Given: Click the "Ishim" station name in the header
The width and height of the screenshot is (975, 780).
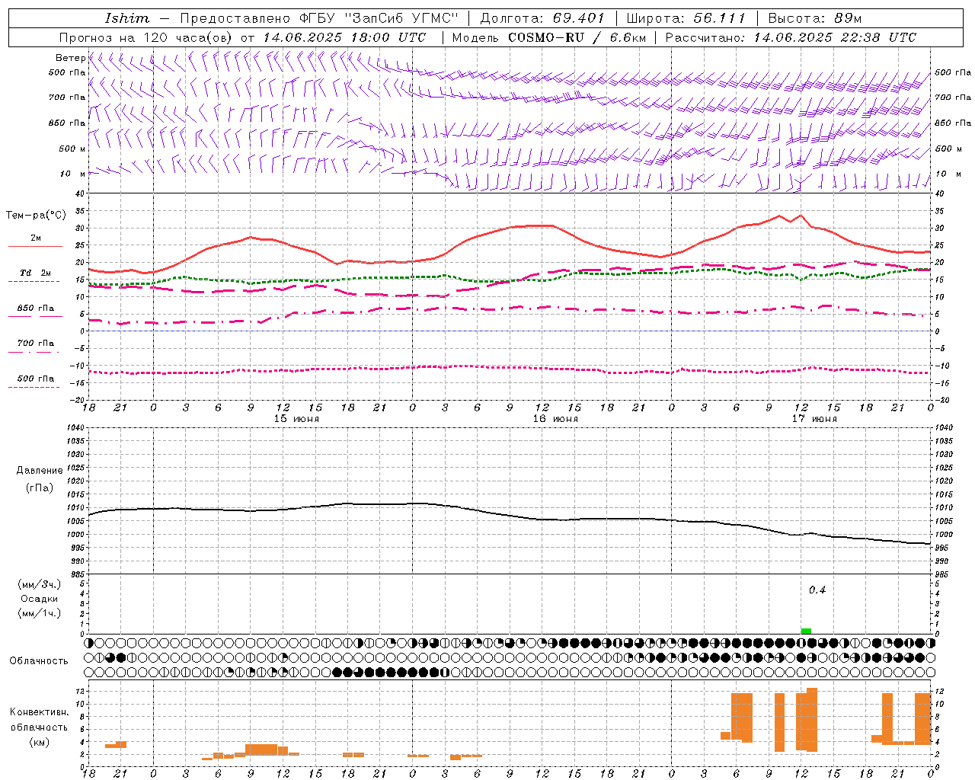Looking at the screenshot, I should (127, 18).
